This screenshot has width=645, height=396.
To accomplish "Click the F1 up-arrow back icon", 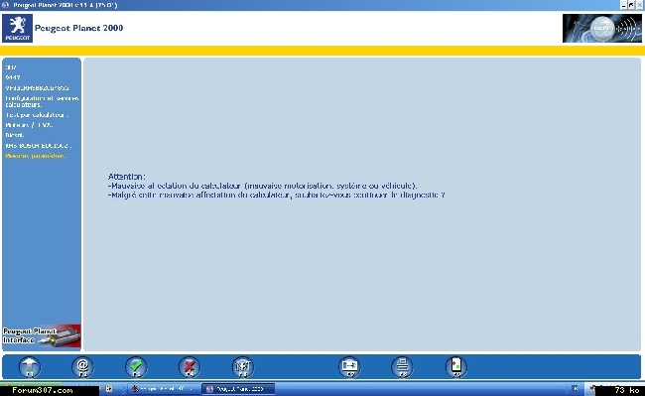I will click(30, 367).
